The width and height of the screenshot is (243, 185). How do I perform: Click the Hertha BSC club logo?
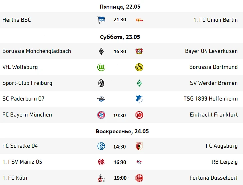tap(101, 20)
